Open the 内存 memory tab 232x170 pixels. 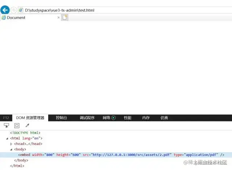coord(146,118)
